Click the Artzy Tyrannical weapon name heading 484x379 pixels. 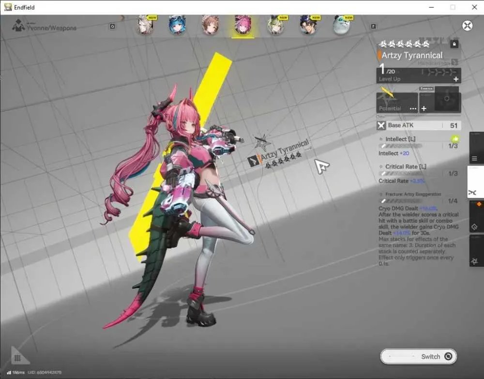coord(412,55)
